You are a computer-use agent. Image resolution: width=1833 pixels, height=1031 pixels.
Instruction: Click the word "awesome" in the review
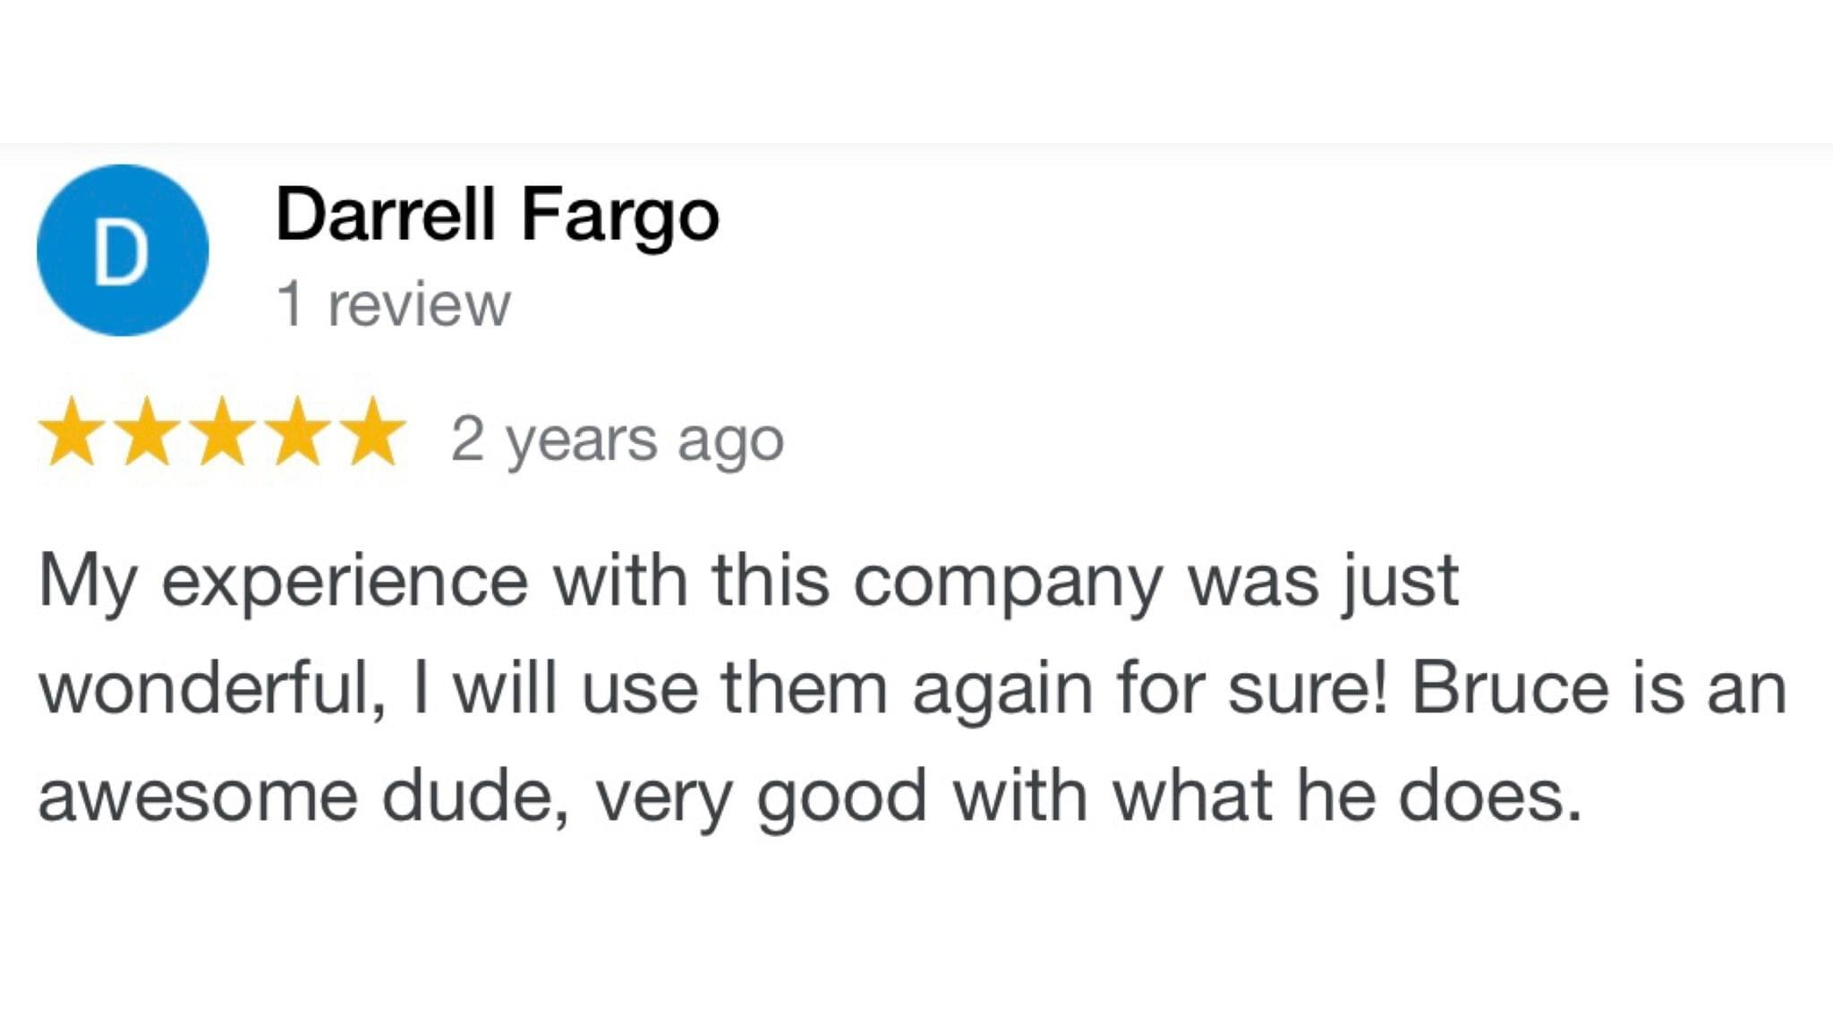198,796
